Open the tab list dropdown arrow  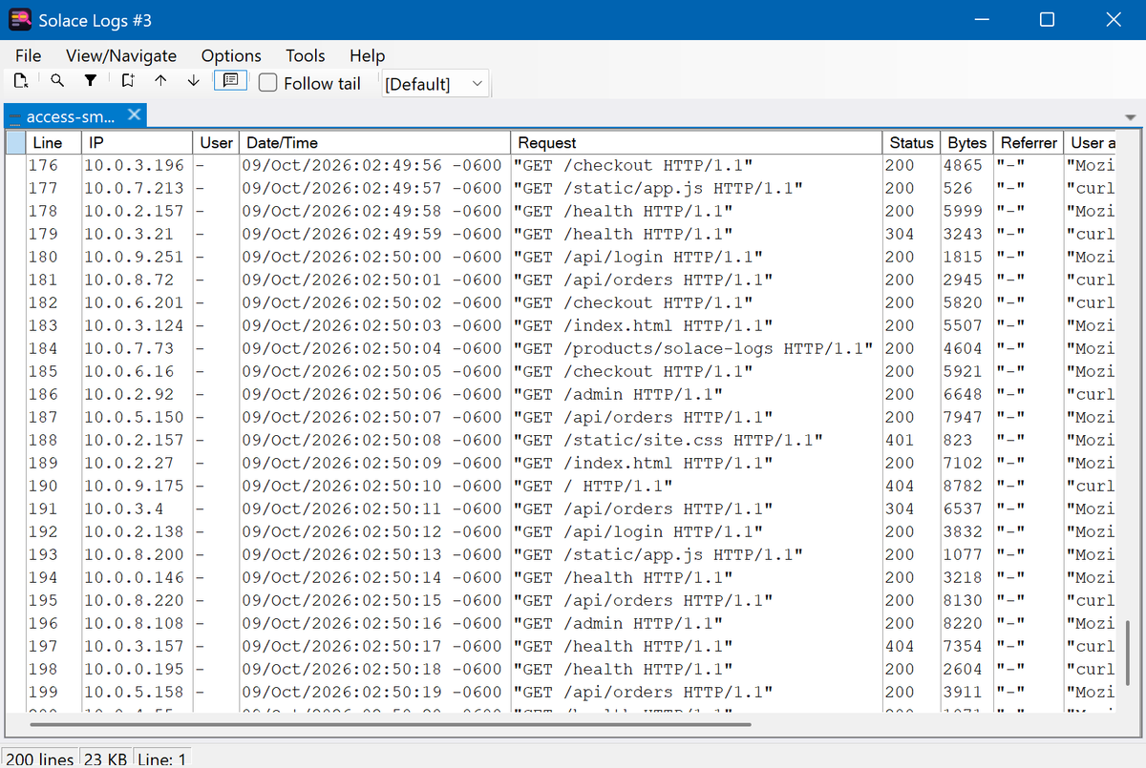click(1132, 117)
